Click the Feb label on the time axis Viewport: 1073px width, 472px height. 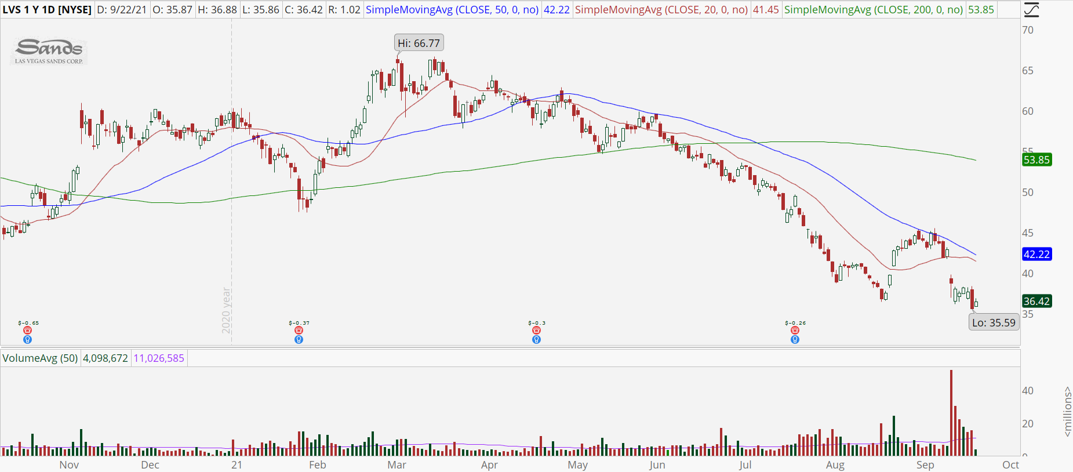click(x=318, y=465)
